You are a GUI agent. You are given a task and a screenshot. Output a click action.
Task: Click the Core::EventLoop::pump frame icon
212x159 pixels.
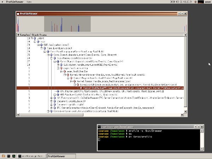click(x=48, y=52)
